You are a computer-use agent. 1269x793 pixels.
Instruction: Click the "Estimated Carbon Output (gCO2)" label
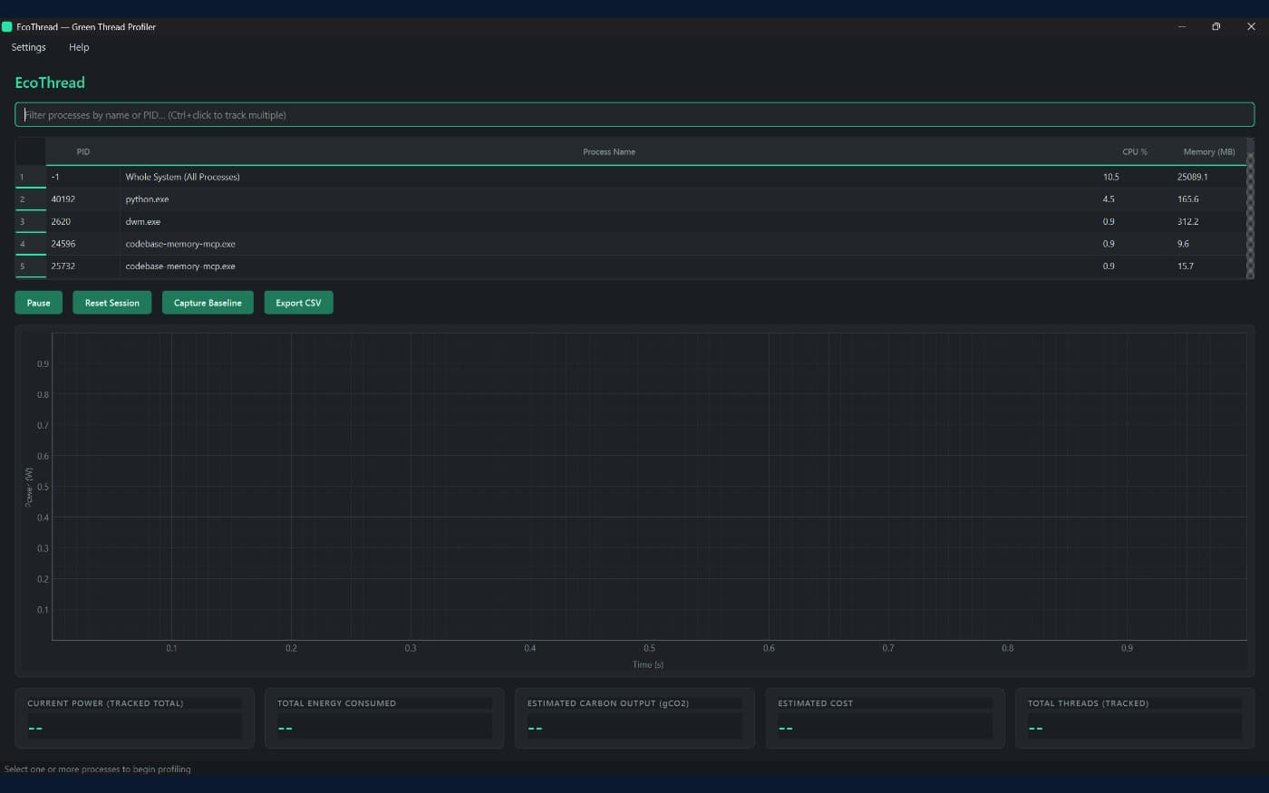(608, 703)
